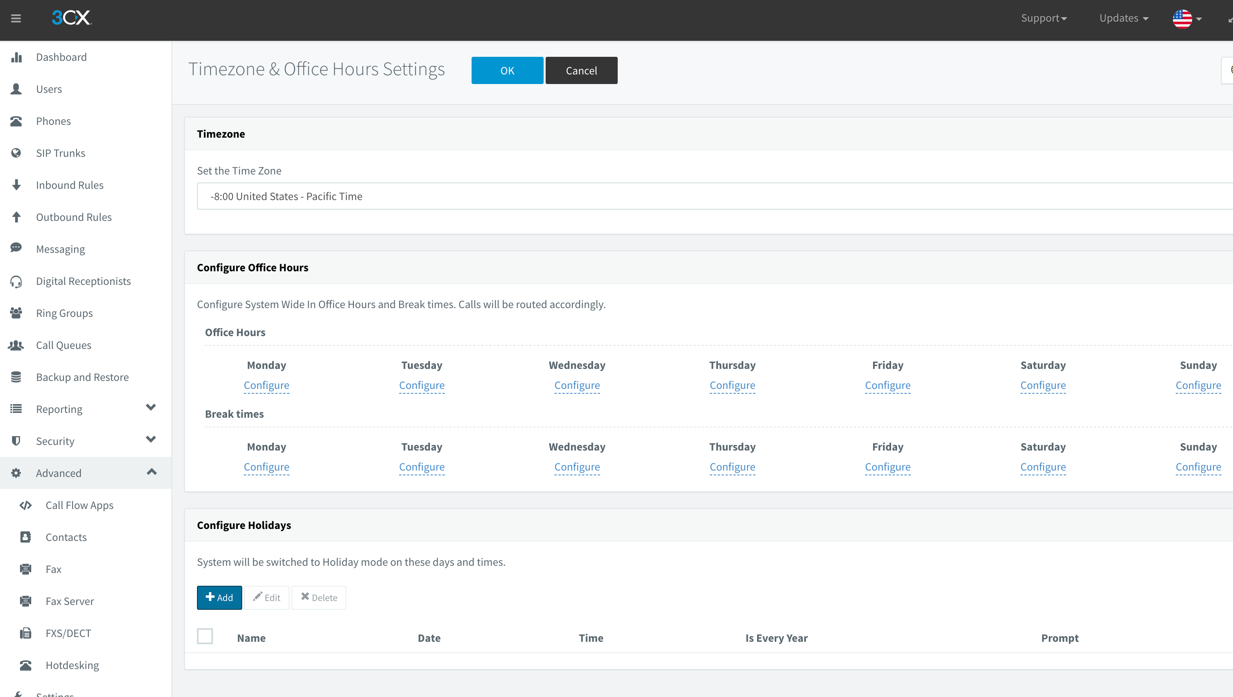Add a new holiday entry
This screenshot has width=1233, height=697.
pyautogui.click(x=219, y=597)
